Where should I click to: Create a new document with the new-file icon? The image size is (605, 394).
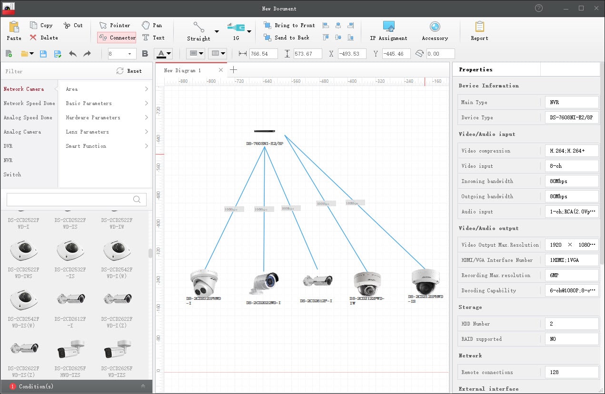pyautogui.click(x=9, y=54)
